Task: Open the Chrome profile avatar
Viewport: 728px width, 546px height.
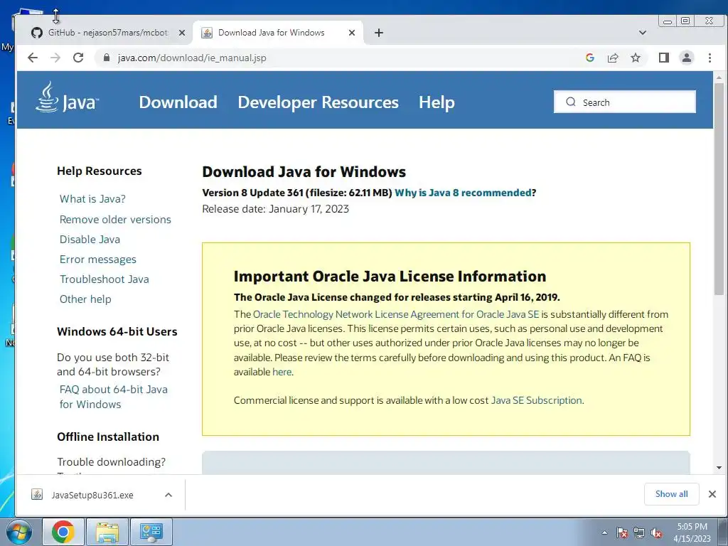Action: click(687, 58)
